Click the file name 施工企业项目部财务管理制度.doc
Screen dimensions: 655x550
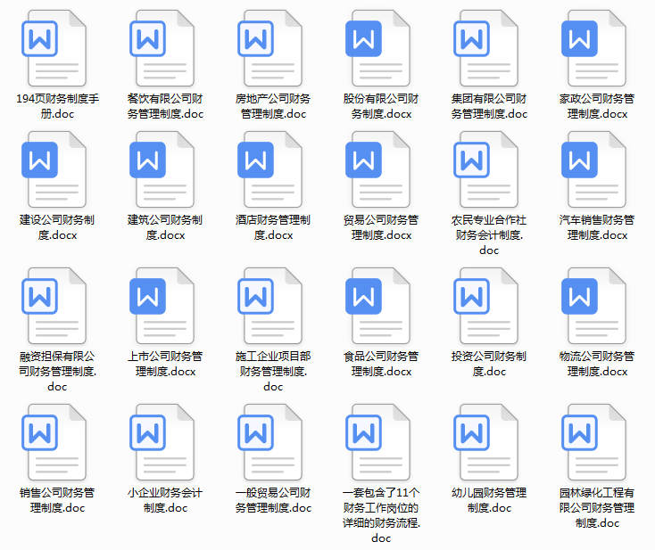(x=273, y=372)
